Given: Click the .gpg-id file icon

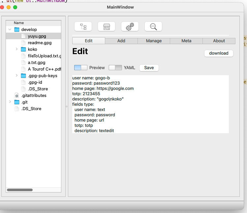Looking at the screenshot, I should coord(23,82).
